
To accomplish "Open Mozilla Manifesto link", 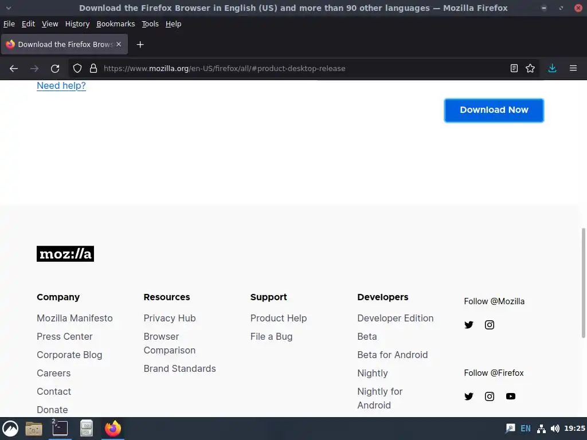I will (x=75, y=318).
